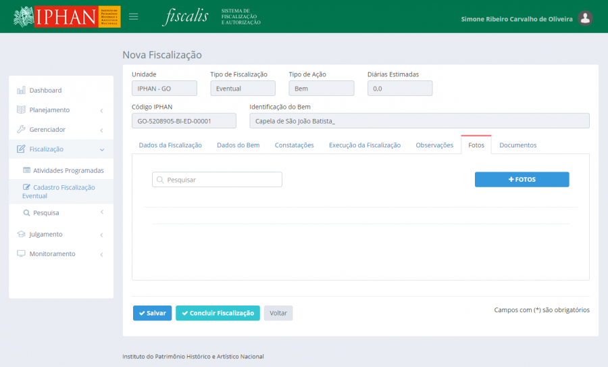Image resolution: width=608 pixels, height=367 pixels.
Task: Focus the Pesquisar search field
Action: (x=217, y=180)
